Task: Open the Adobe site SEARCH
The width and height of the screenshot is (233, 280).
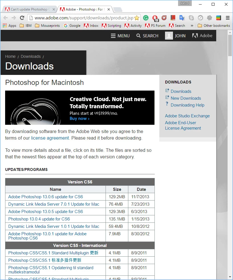Action: pos(147,36)
